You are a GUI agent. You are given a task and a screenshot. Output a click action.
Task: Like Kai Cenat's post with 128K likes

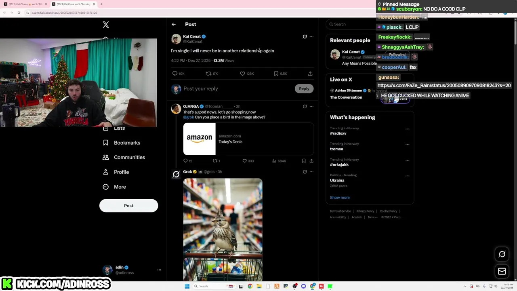[x=247, y=74]
